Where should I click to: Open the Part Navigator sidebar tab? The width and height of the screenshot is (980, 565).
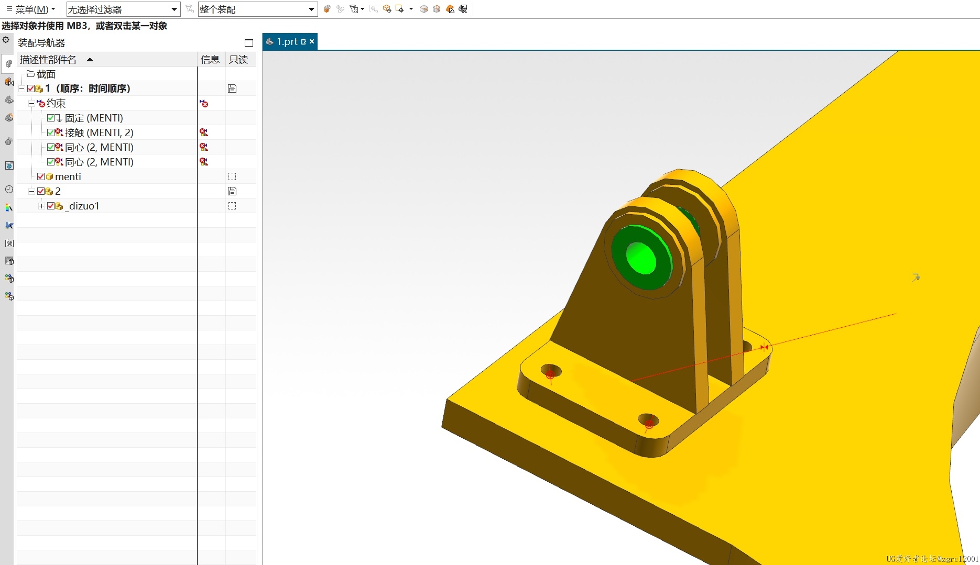click(x=8, y=99)
